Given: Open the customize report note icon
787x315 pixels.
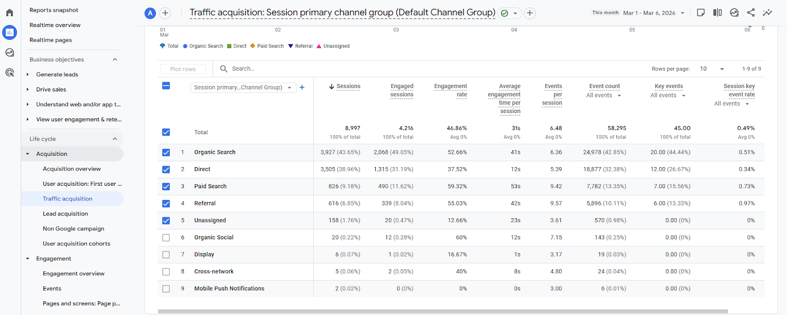Looking at the screenshot, I should tap(701, 13).
